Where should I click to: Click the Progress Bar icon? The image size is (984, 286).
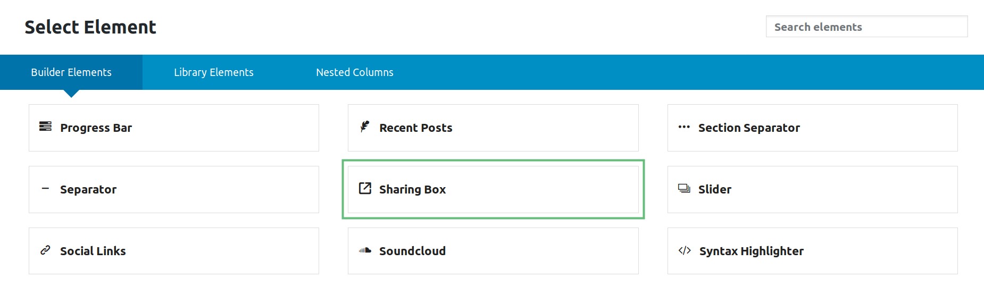pos(45,127)
